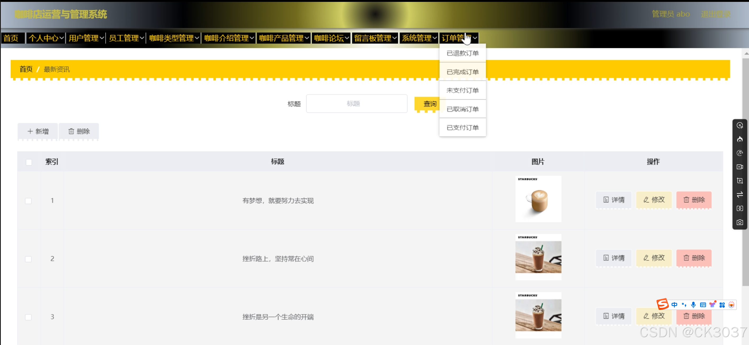Select 已完成订单 from the dropdown

tap(462, 72)
